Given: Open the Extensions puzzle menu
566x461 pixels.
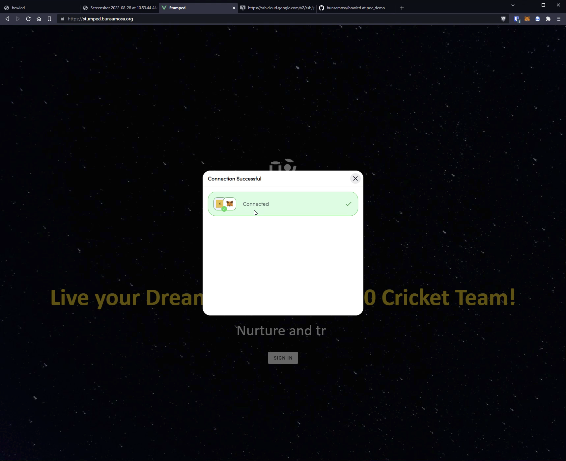Looking at the screenshot, I should 548,19.
